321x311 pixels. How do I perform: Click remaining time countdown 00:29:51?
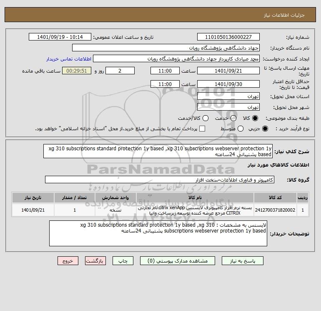coord(77,71)
